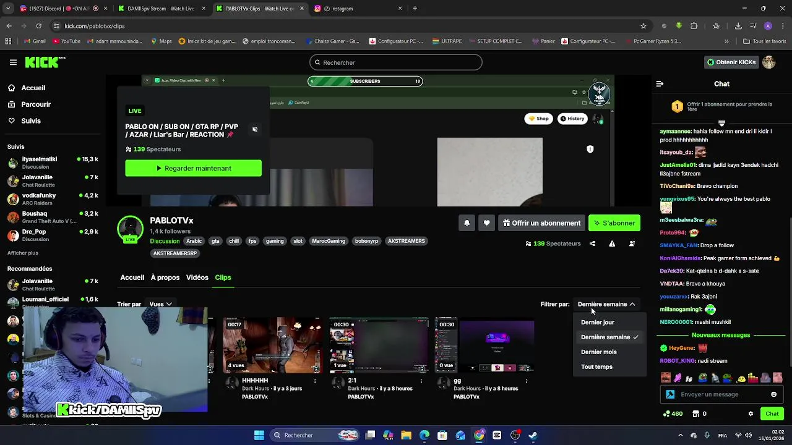Screen dimensions: 792x445
Task: Open options menu of gg clip
Action: coord(527,381)
